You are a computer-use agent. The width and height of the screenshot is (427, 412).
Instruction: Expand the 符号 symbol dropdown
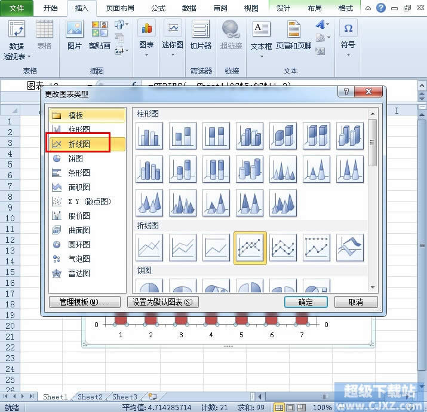tap(348, 55)
